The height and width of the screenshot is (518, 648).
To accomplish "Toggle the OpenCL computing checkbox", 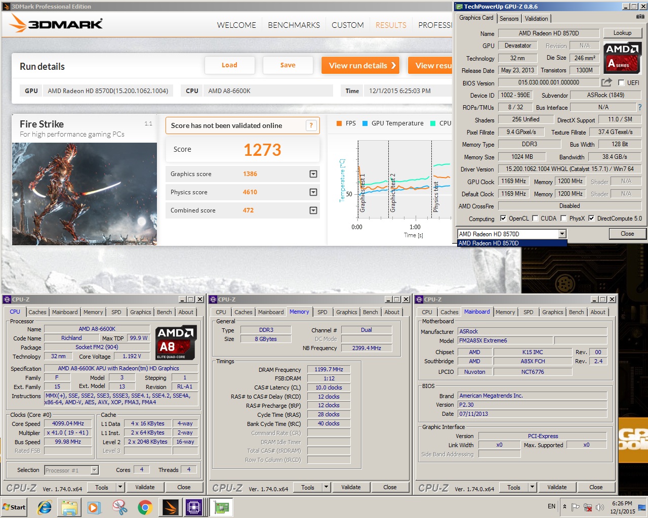I will [503, 219].
